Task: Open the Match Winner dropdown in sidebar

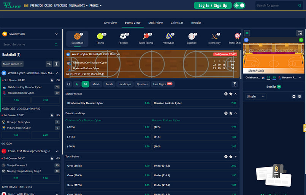Action: pos(13,64)
